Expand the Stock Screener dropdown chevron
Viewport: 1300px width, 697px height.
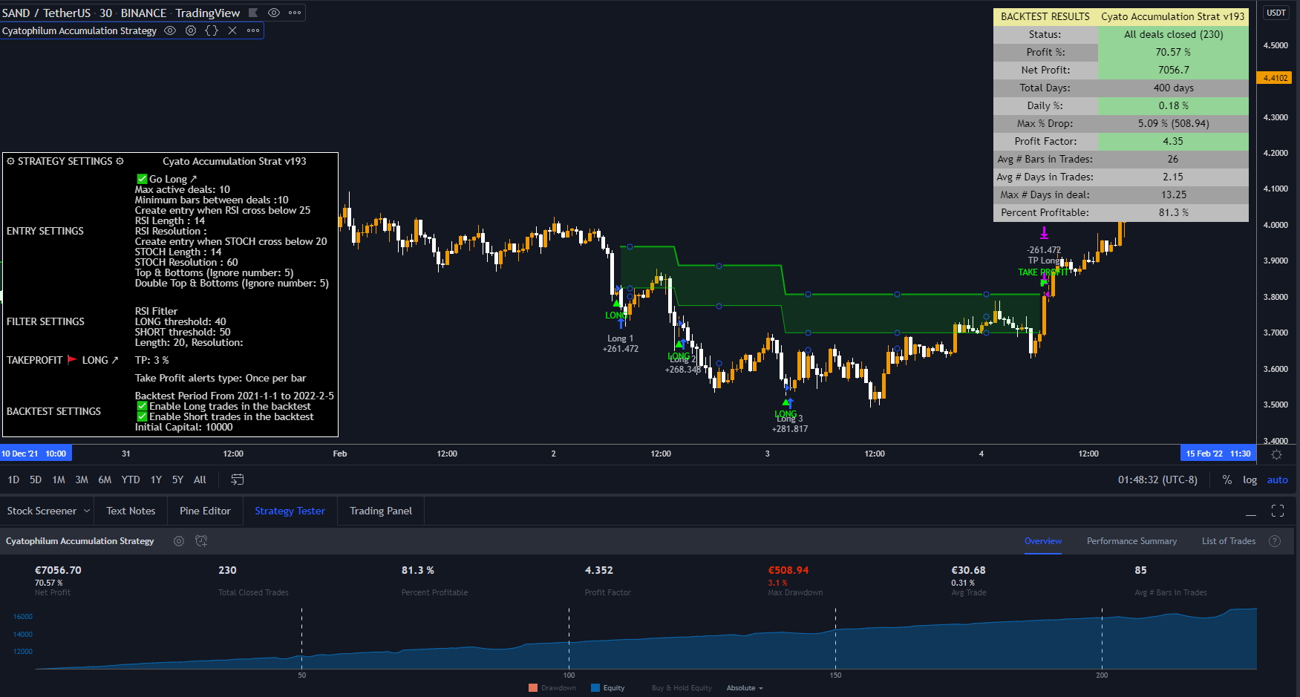pyautogui.click(x=87, y=511)
